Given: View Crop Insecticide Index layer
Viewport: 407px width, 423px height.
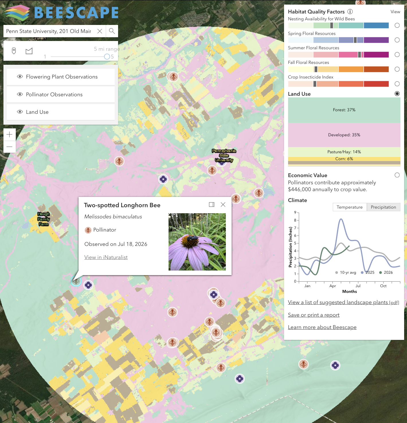Looking at the screenshot, I should pos(397,84).
